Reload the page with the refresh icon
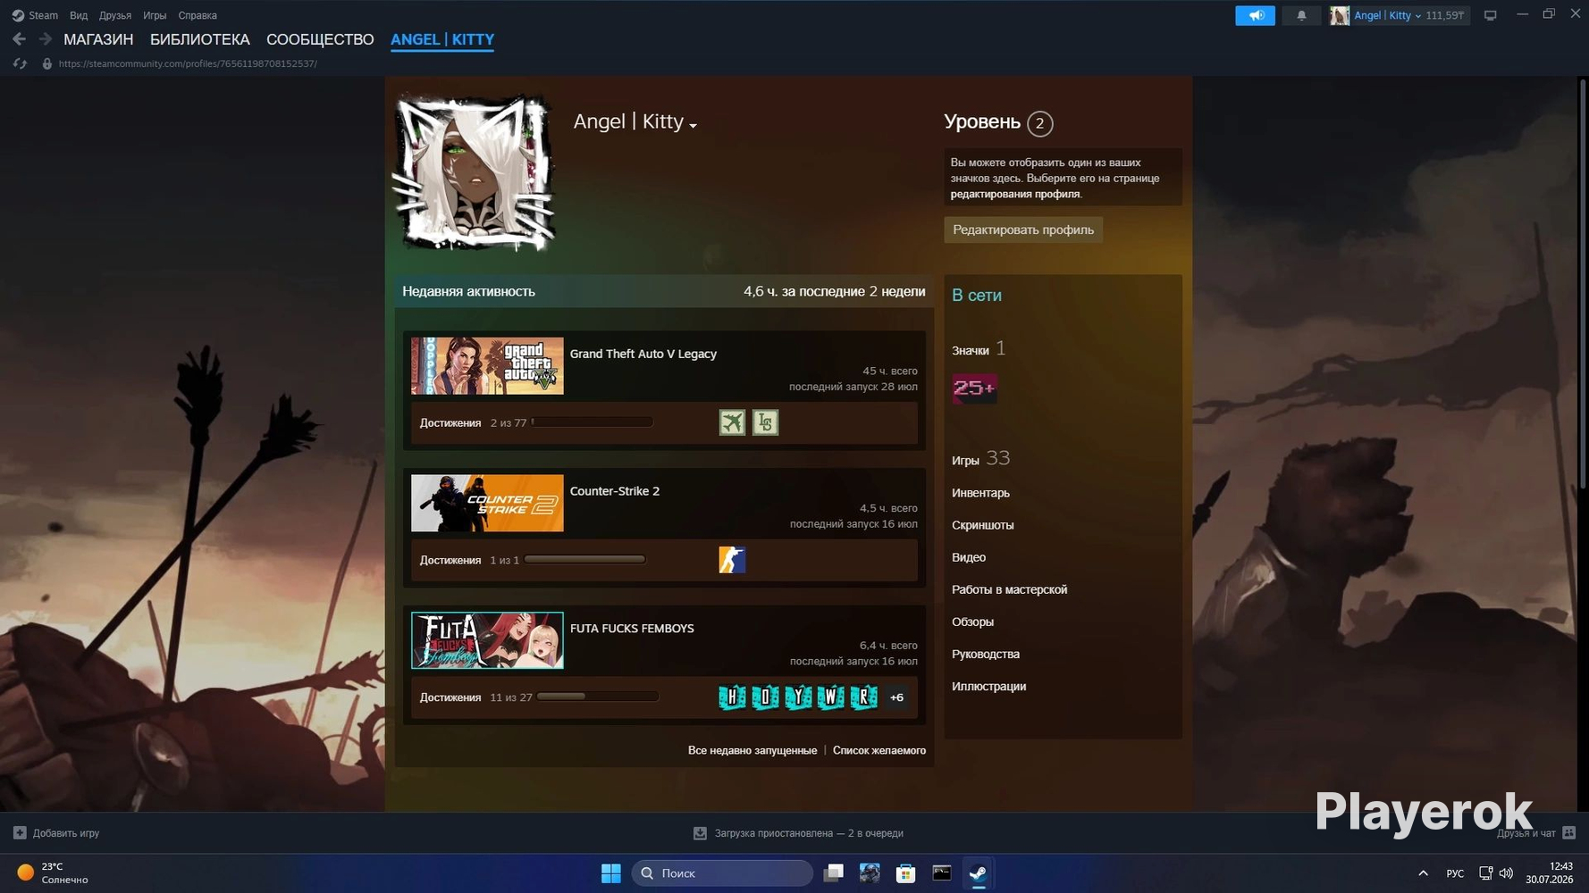Image resolution: width=1589 pixels, height=893 pixels. [20, 63]
